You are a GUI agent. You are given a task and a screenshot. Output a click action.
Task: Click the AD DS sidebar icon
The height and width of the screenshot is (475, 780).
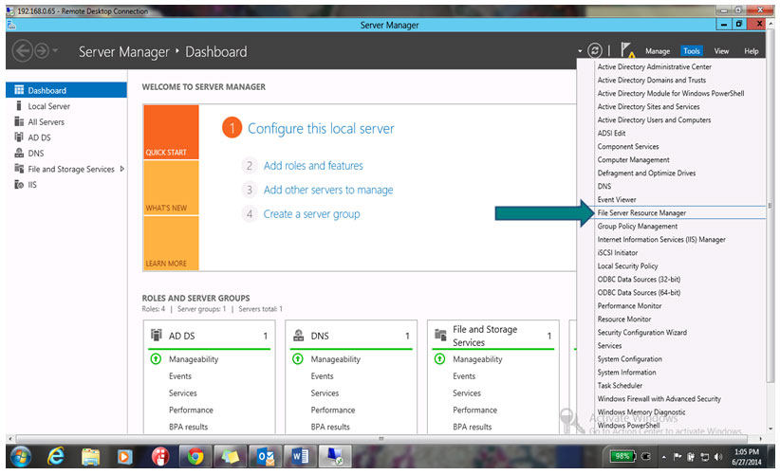(x=19, y=137)
